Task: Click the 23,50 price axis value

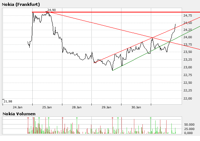Action: 188,52
